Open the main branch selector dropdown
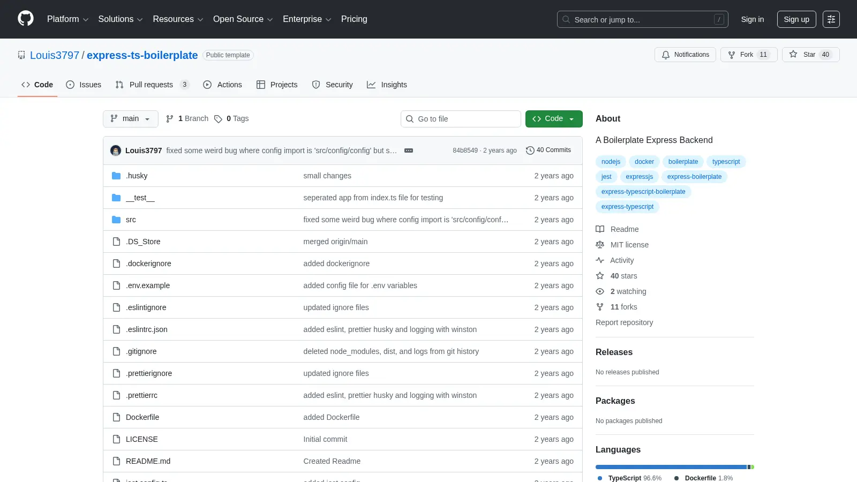Screen dimensions: 857x482 (x=131, y=119)
